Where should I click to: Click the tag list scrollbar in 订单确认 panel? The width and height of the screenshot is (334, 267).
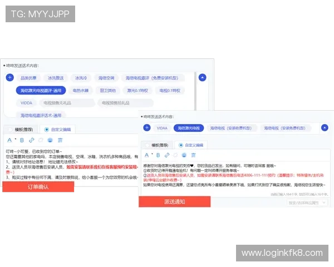195,91
